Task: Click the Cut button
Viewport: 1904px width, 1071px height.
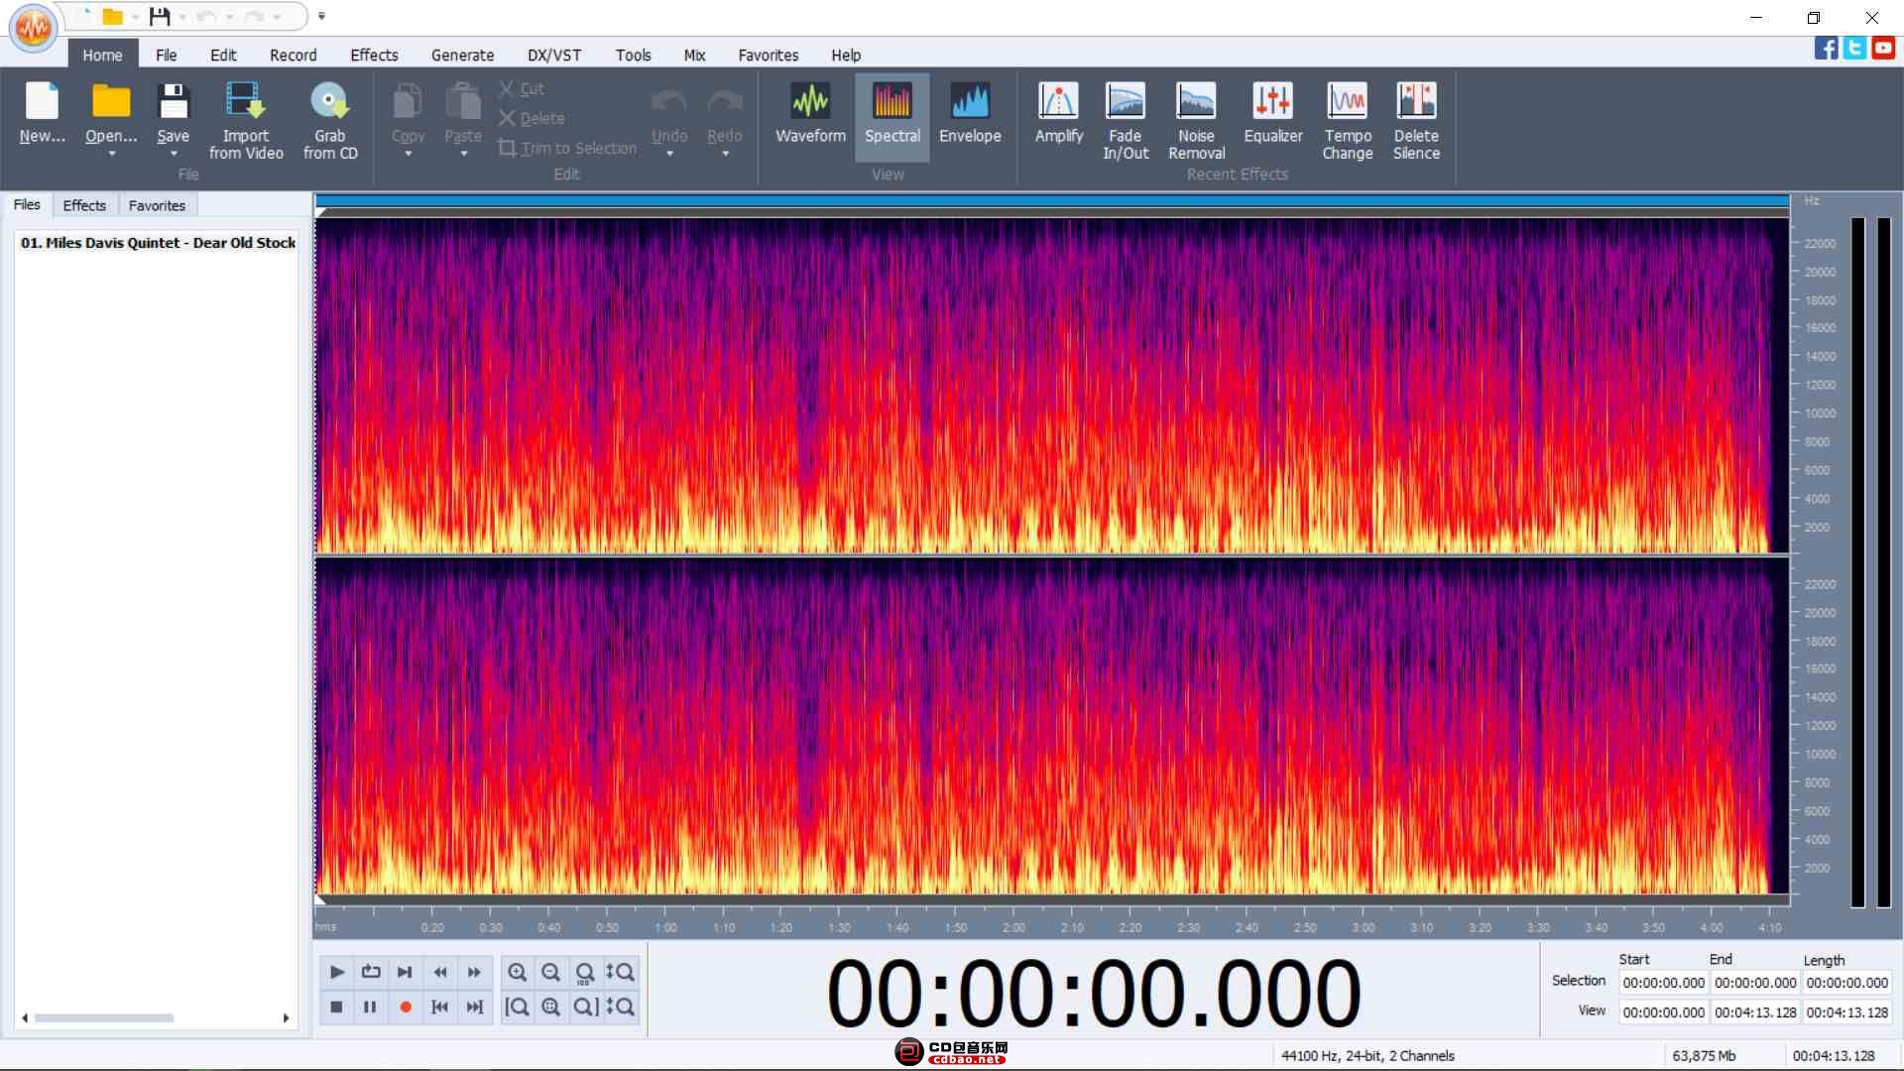Action: pyautogui.click(x=522, y=88)
